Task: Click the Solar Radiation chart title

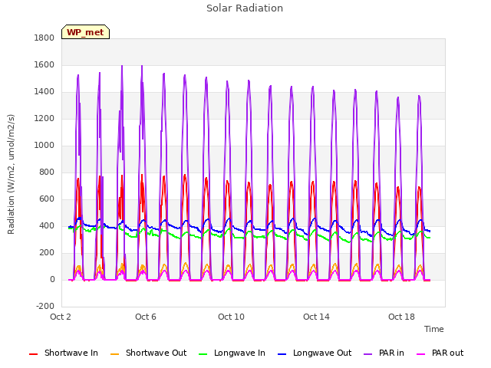Action: (245, 8)
